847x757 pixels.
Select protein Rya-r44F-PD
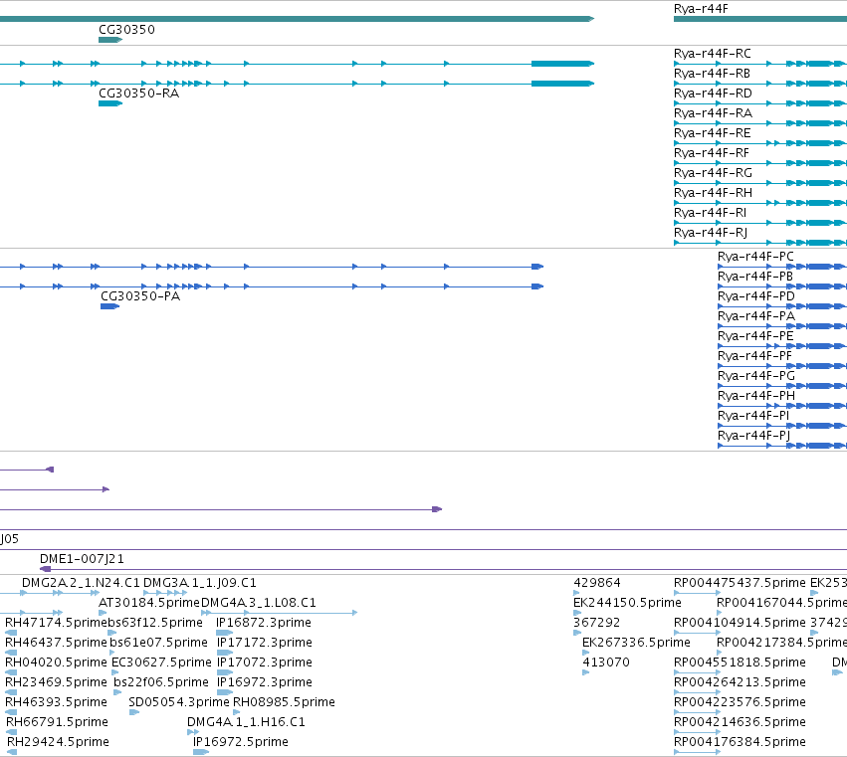tap(756, 295)
